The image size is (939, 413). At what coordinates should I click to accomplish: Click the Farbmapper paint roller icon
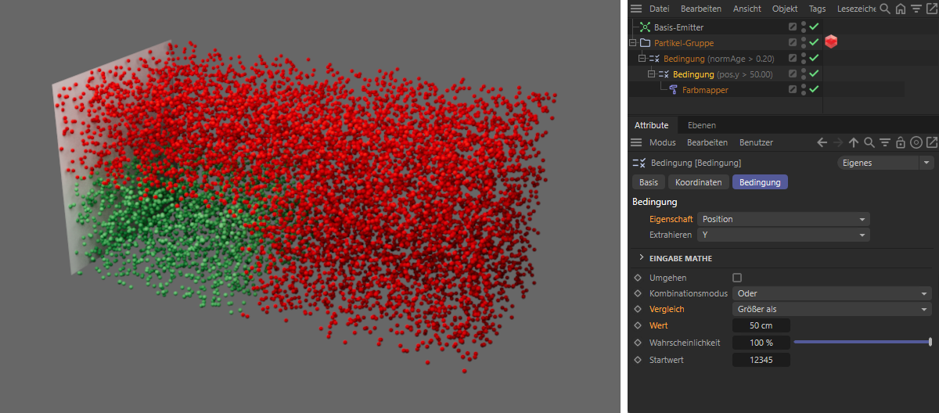click(673, 90)
